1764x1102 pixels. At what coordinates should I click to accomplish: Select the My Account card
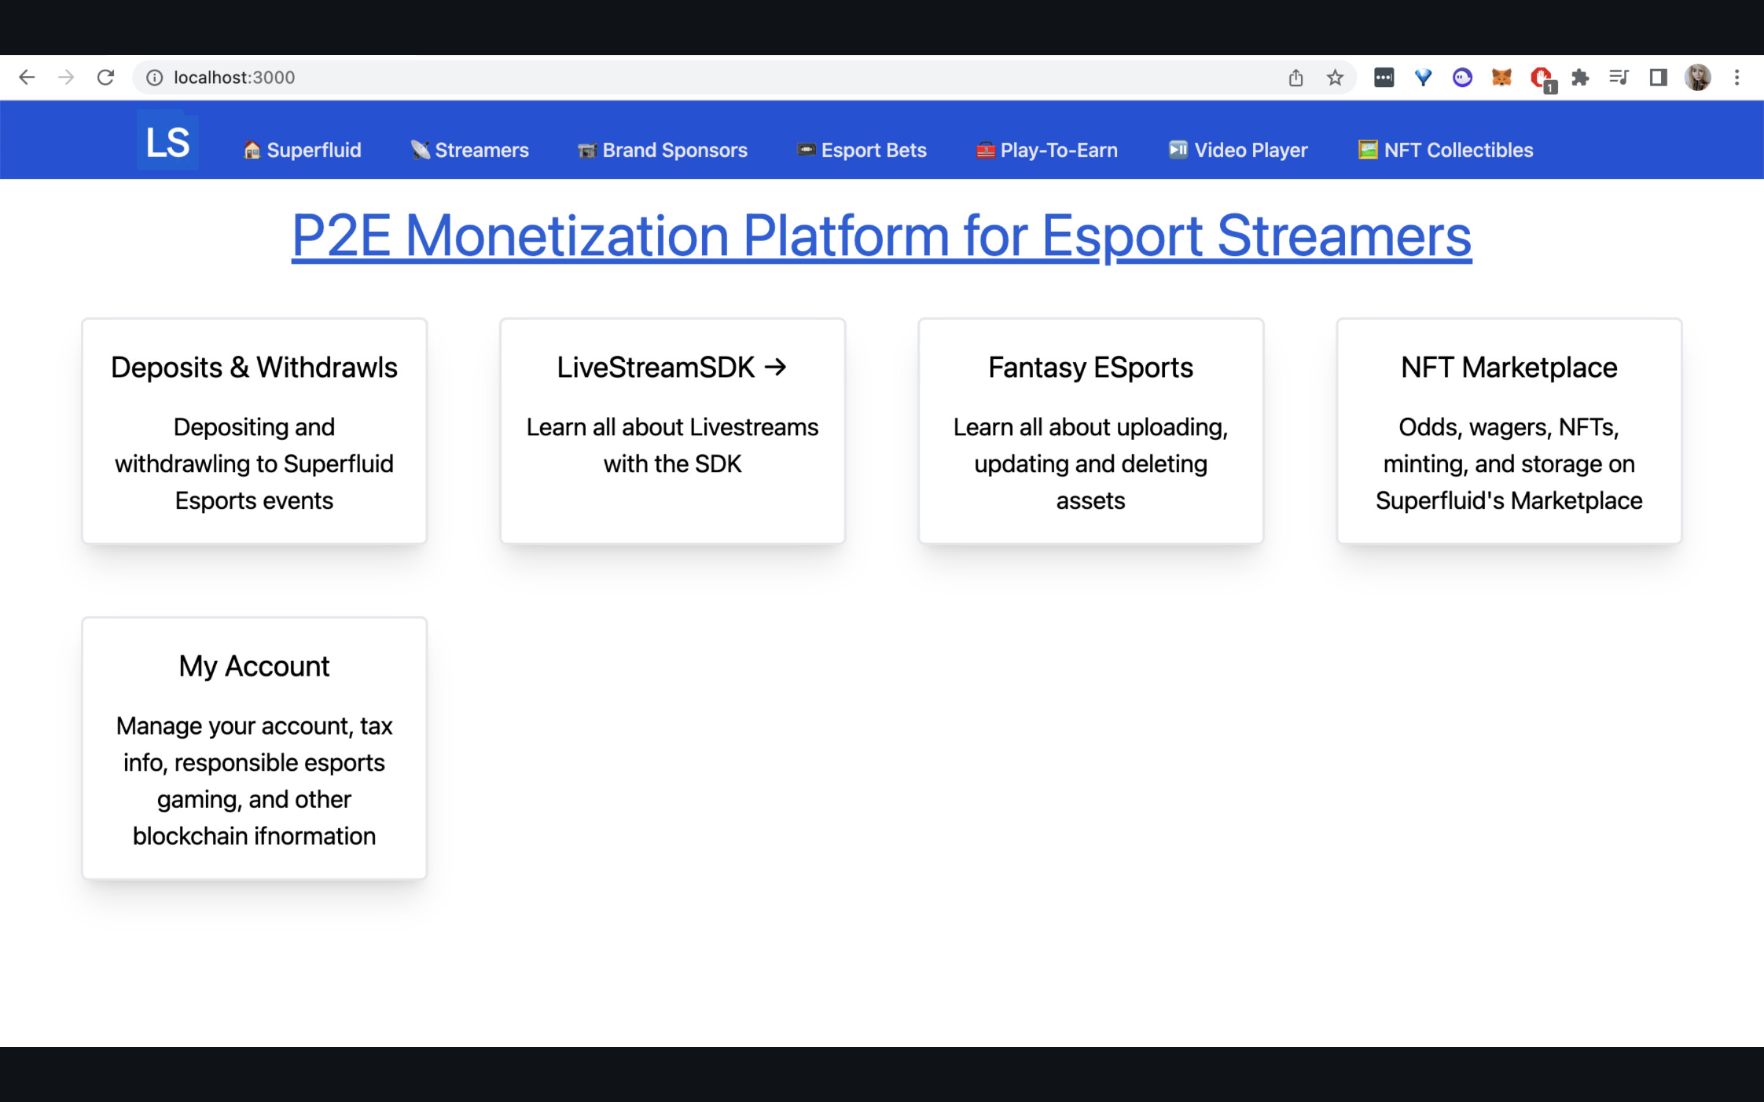coord(254,748)
